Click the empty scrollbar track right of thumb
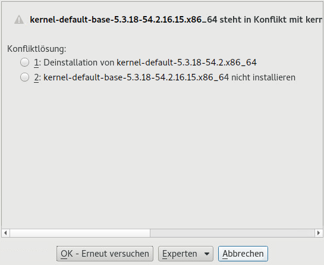The height and width of the screenshot is (265, 324). [232, 233]
